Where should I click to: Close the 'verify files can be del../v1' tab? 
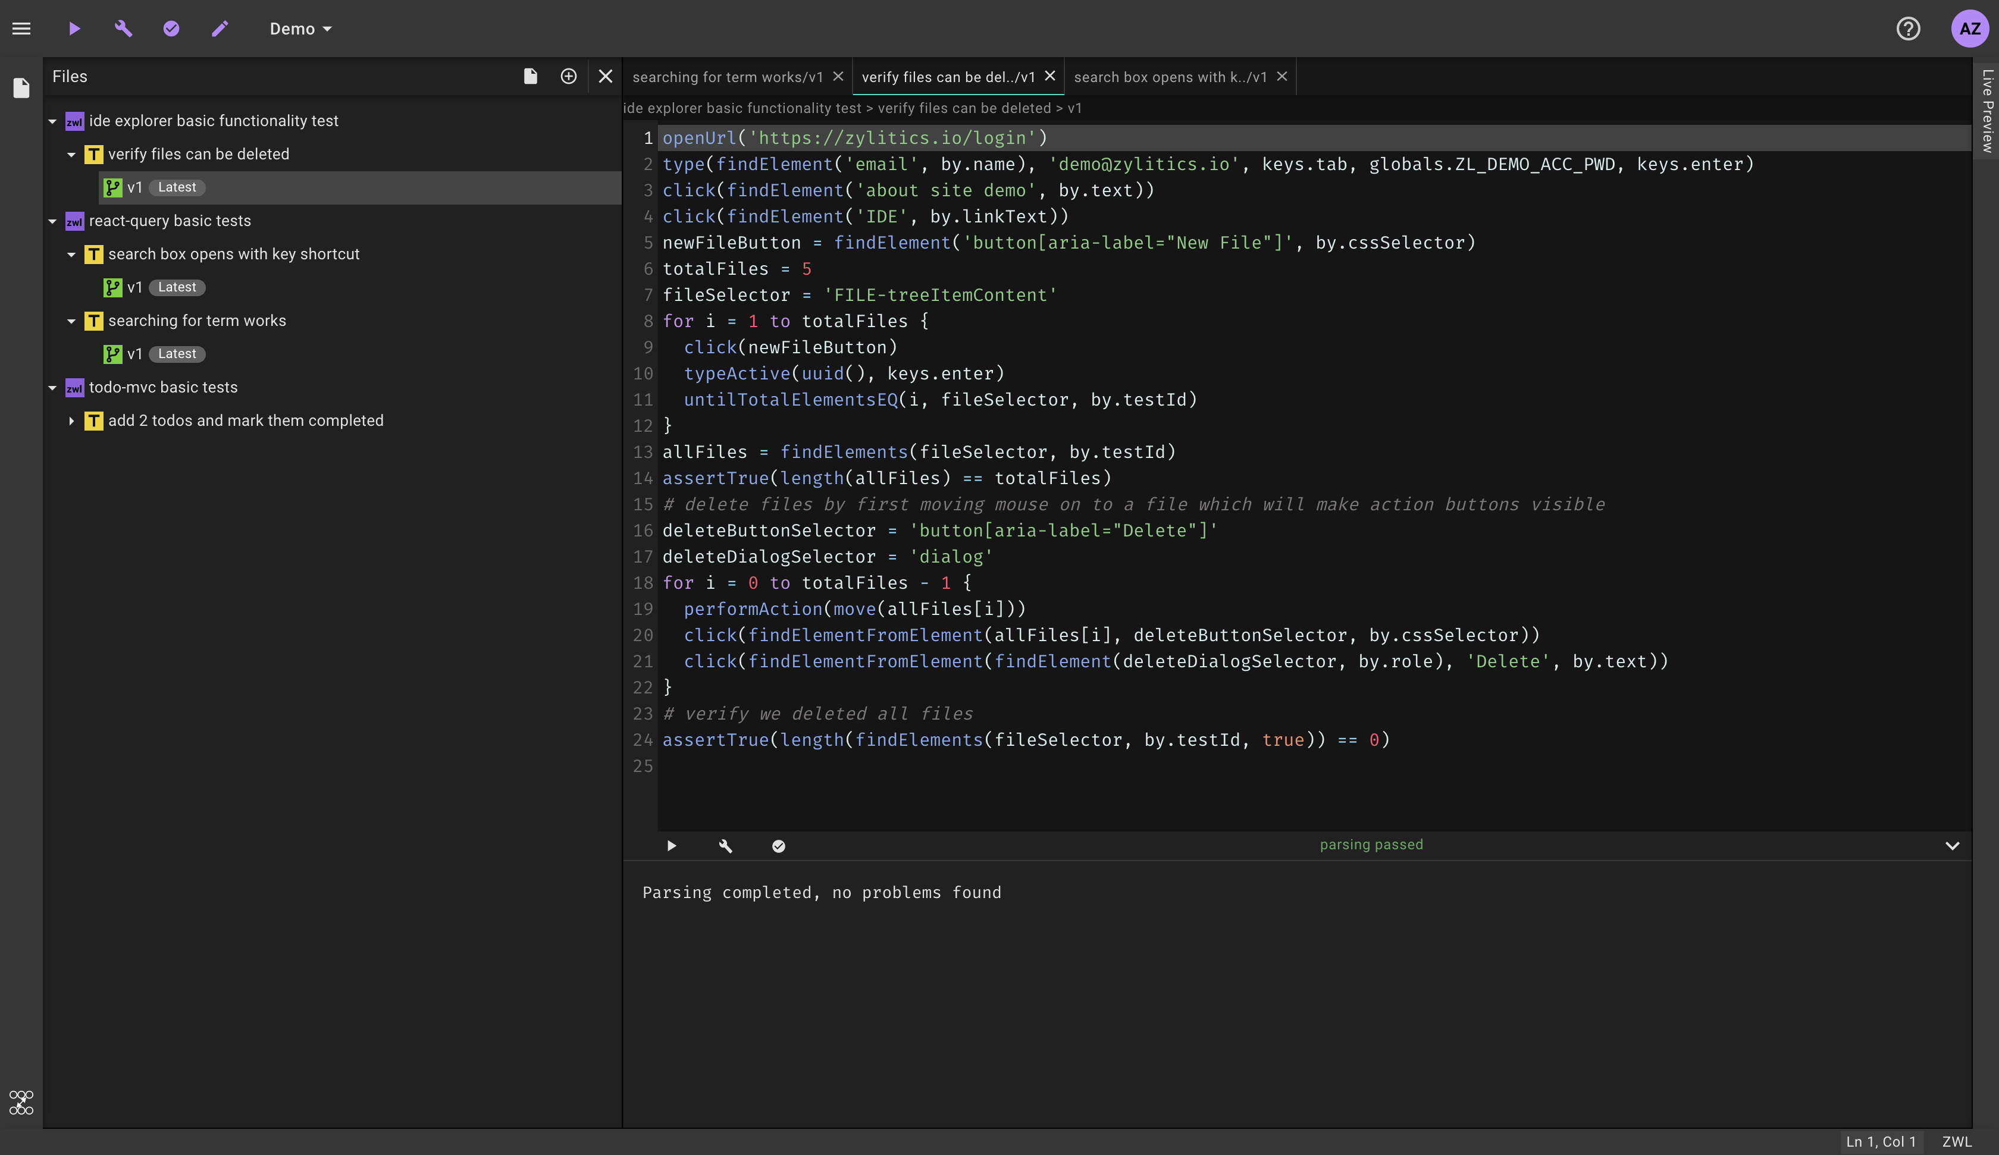click(1049, 76)
